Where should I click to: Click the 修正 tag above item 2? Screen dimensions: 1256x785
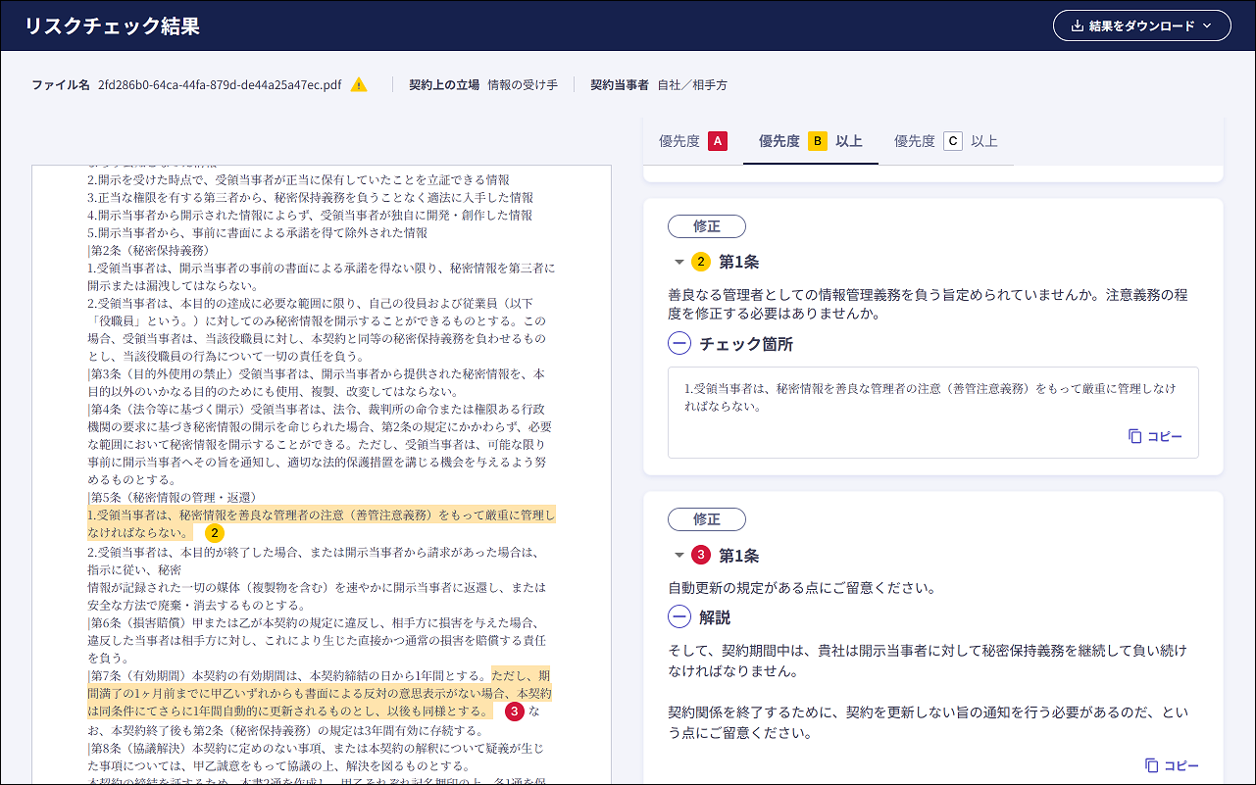706,225
